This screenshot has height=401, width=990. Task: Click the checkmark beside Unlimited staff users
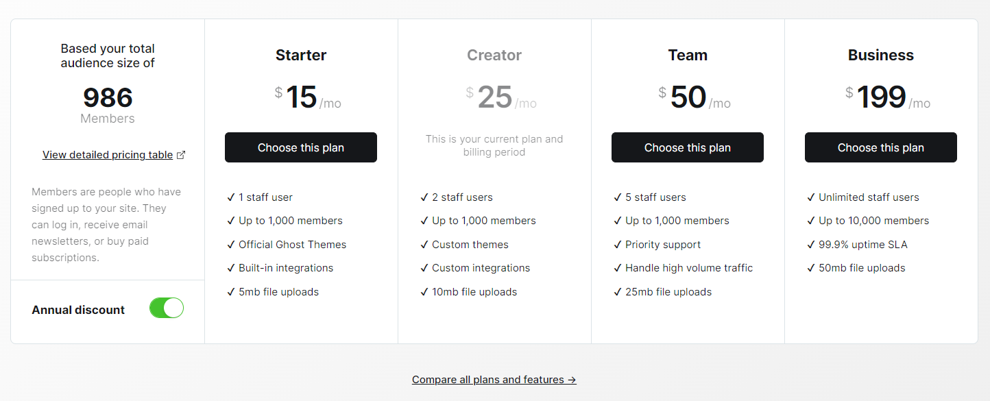coord(811,197)
